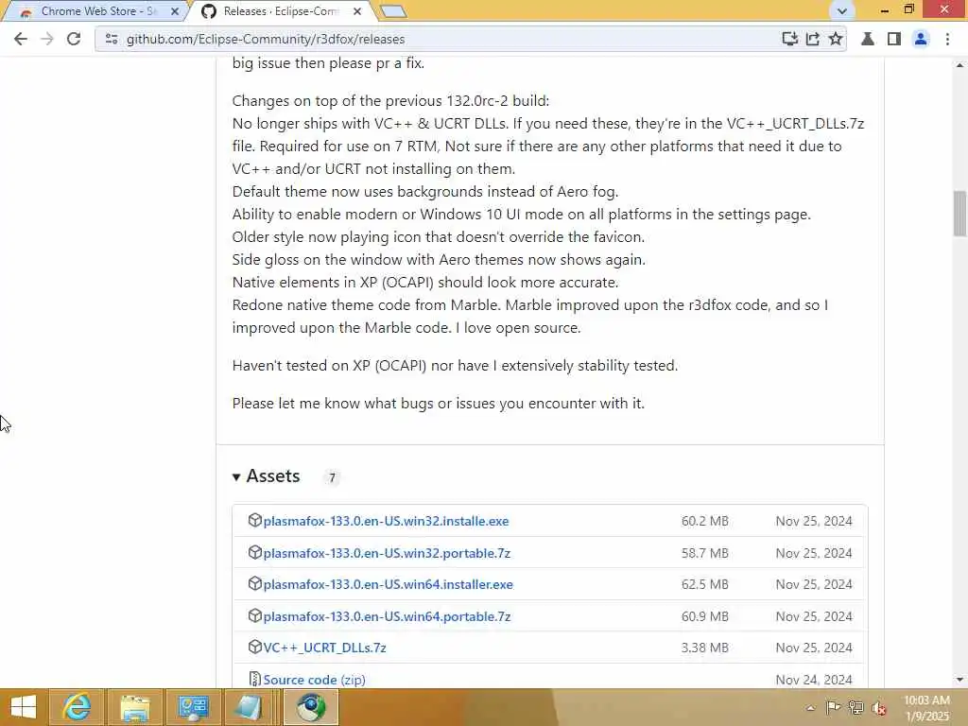The height and width of the screenshot is (726, 968).
Task: Close the Releases tab
Action: click(356, 11)
